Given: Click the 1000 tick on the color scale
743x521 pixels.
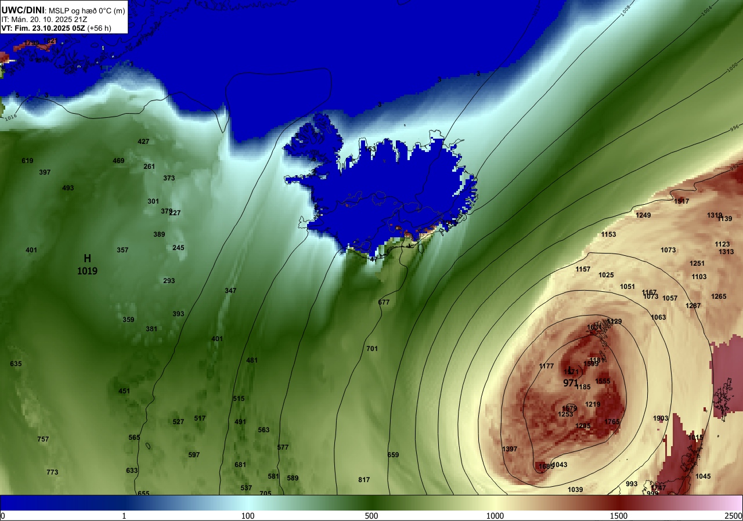Looking at the screenshot, I should click(x=495, y=516).
